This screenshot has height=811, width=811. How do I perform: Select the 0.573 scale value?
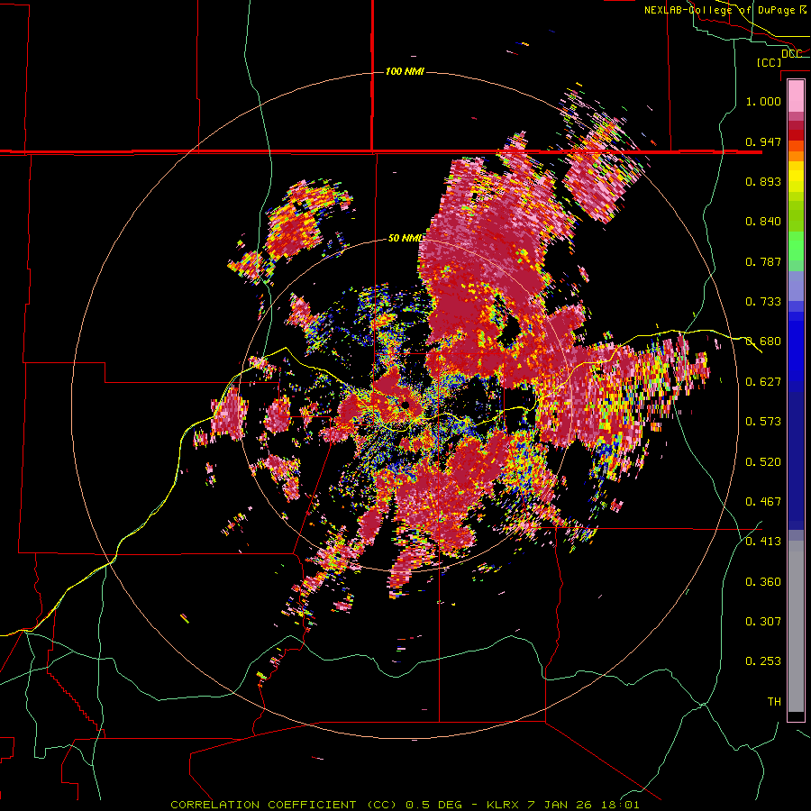pos(763,421)
